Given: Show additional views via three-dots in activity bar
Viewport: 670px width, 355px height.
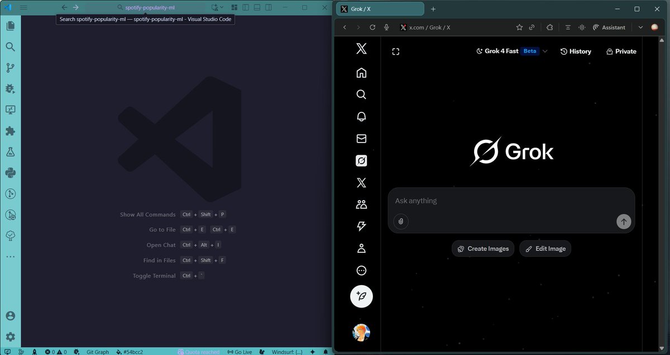Looking at the screenshot, I should 10,257.
